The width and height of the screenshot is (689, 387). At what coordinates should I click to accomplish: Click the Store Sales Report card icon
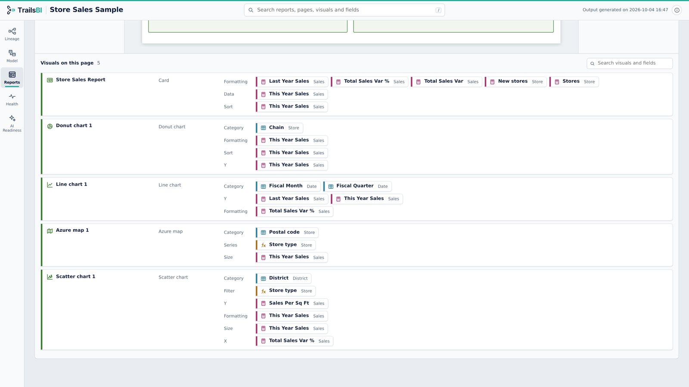coord(50,80)
